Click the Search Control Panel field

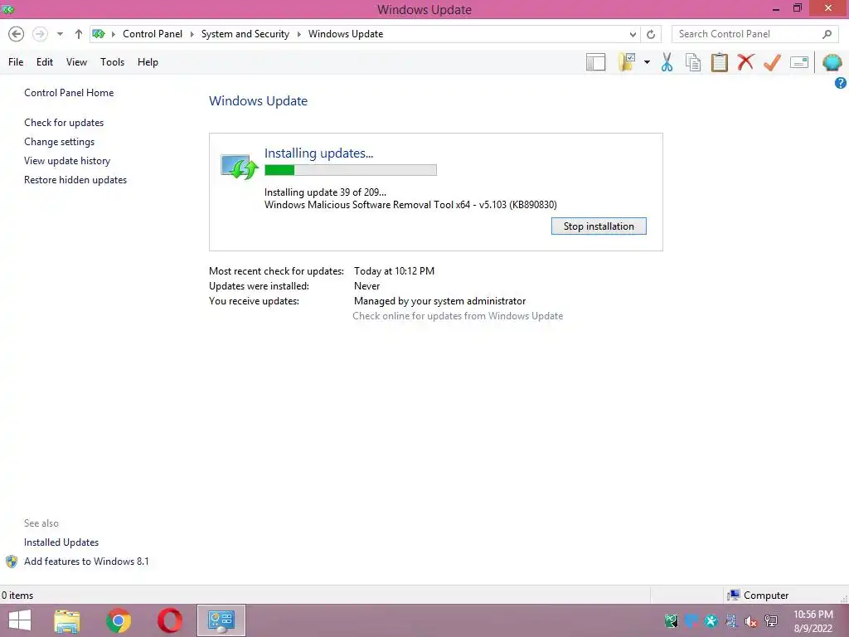pos(754,34)
